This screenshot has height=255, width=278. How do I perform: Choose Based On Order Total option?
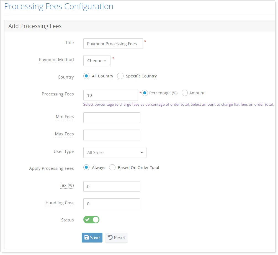pyautogui.click(x=112, y=167)
